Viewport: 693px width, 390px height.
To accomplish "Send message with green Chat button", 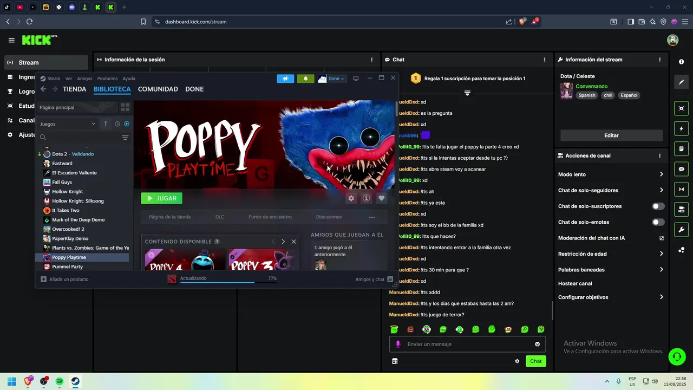I will 535,361.
